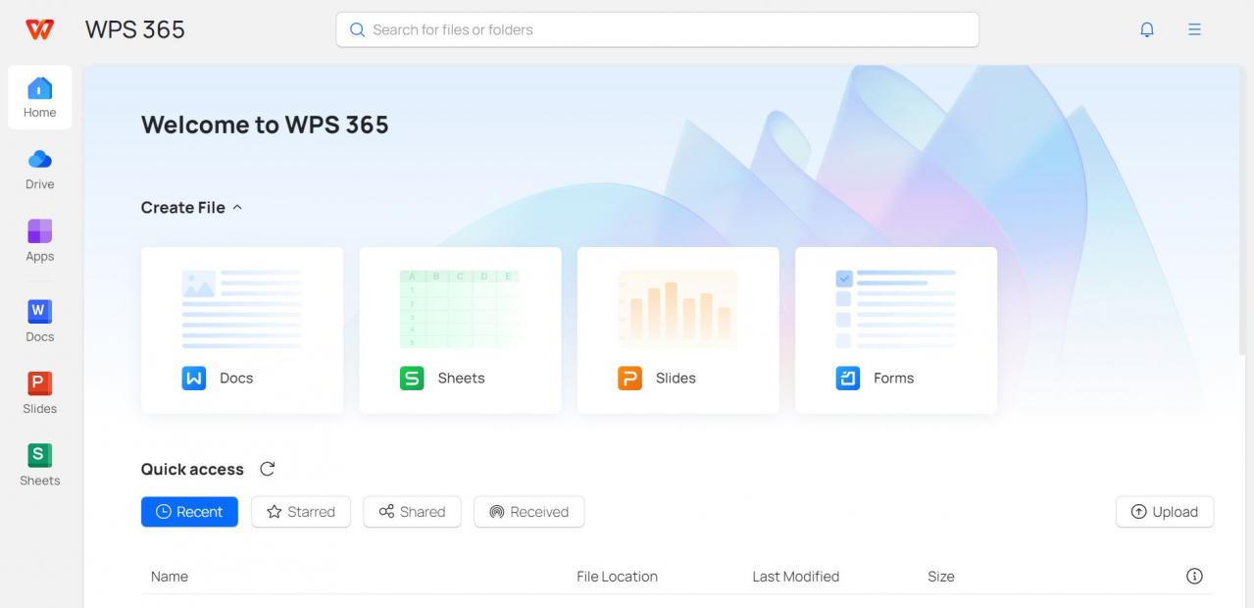Open Slides in the left sidebar
Viewport: 1254px width, 608px height.
(40, 392)
